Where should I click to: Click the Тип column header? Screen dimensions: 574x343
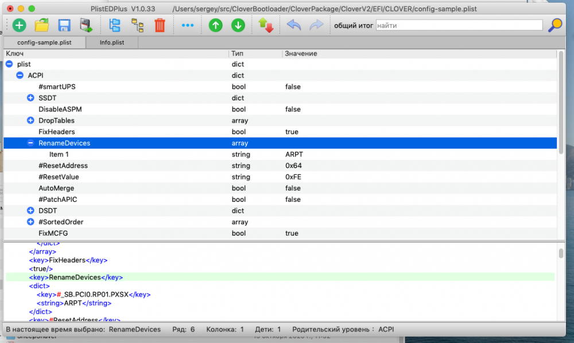(x=255, y=53)
